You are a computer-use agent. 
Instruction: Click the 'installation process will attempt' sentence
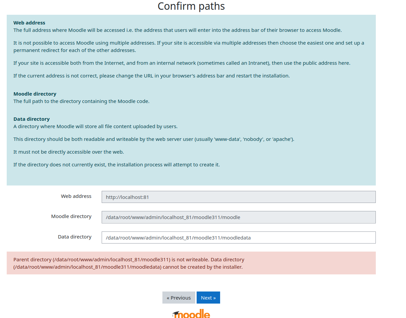pyautogui.click(x=116, y=165)
